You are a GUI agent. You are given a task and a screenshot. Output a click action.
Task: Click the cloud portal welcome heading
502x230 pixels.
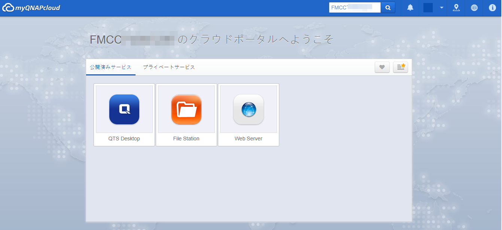point(212,40)
